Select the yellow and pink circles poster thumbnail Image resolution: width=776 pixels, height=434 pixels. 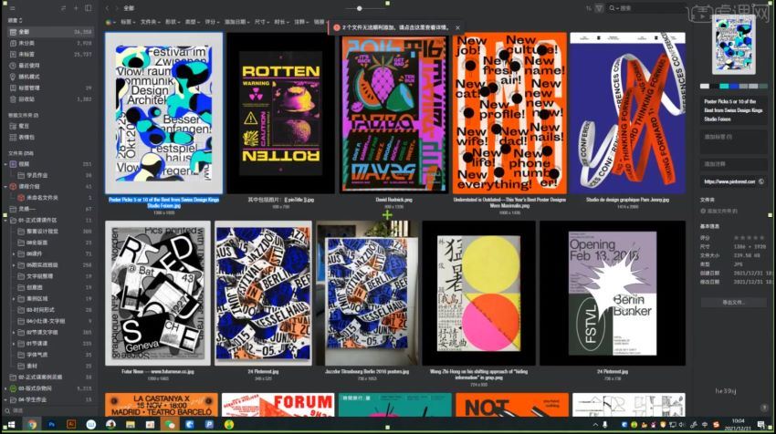click(478, 294)
